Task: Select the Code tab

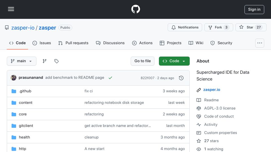Action: (x=18, y=43)
